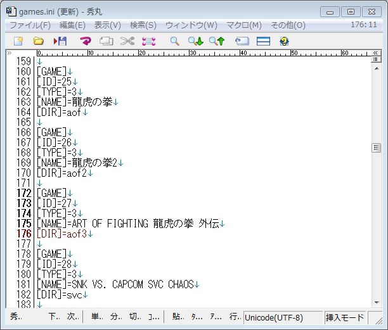Click the 切.. function key button

pos(135,317)
